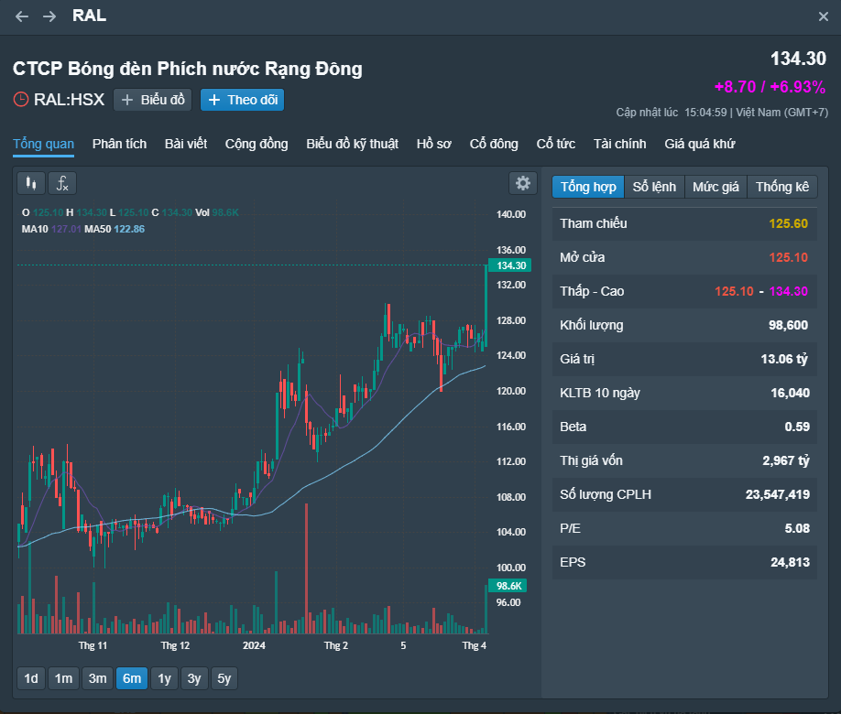Open the Biểu đồ kỹ thuật tab

[x=352, y=144]
